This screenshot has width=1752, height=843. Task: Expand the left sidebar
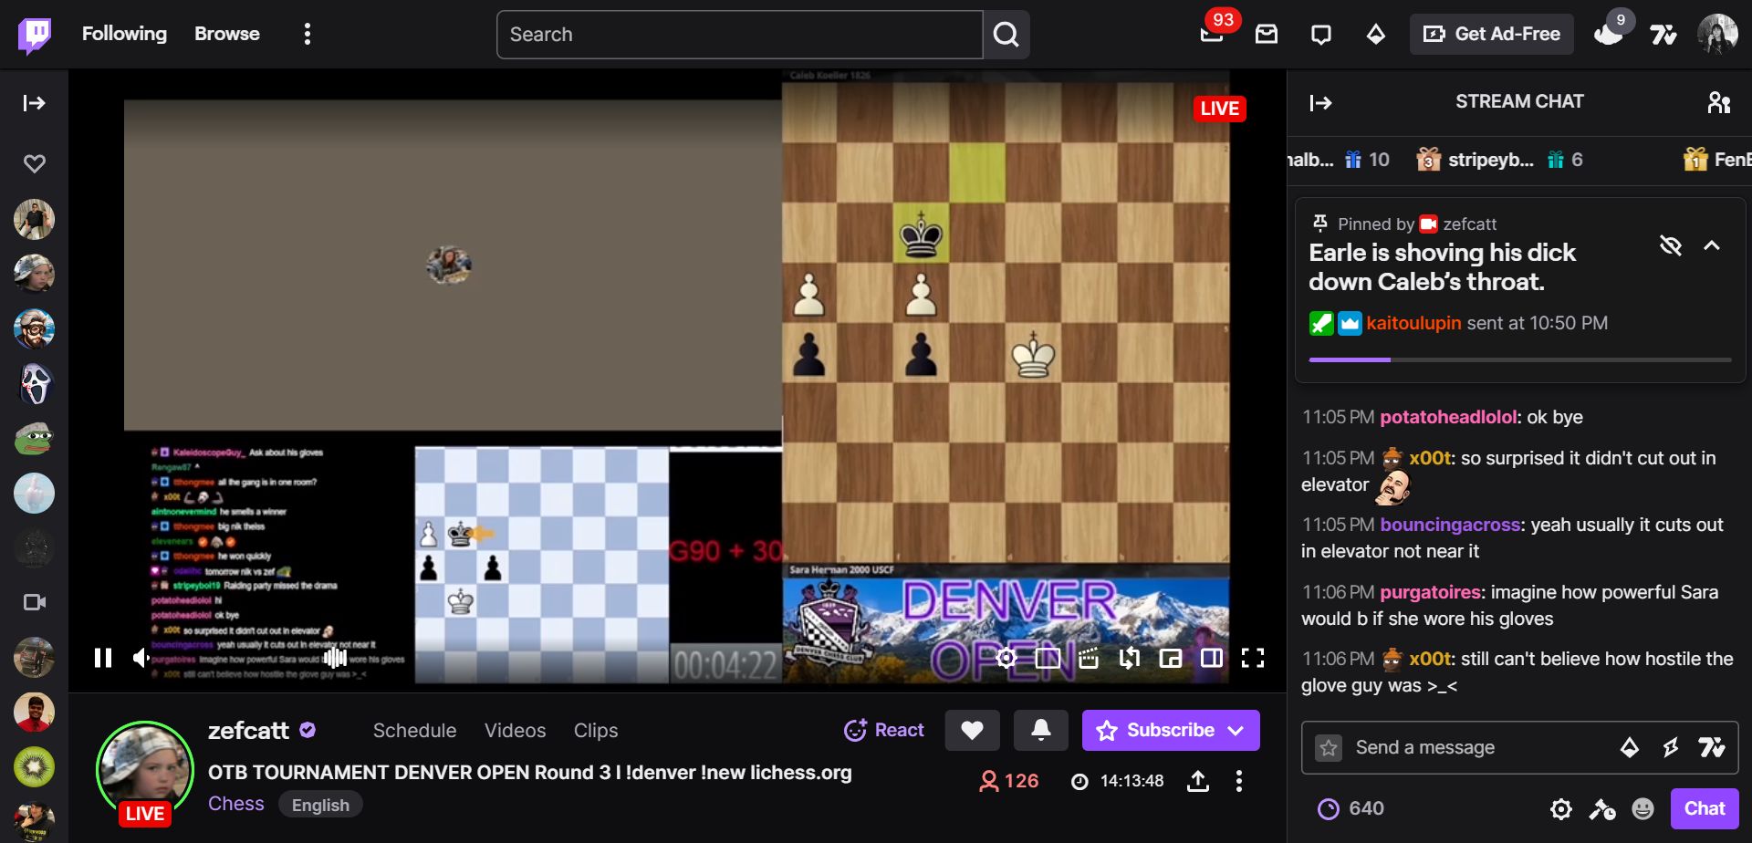34,102
